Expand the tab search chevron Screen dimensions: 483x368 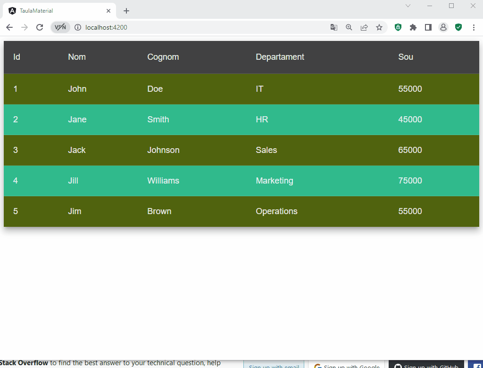408,6
